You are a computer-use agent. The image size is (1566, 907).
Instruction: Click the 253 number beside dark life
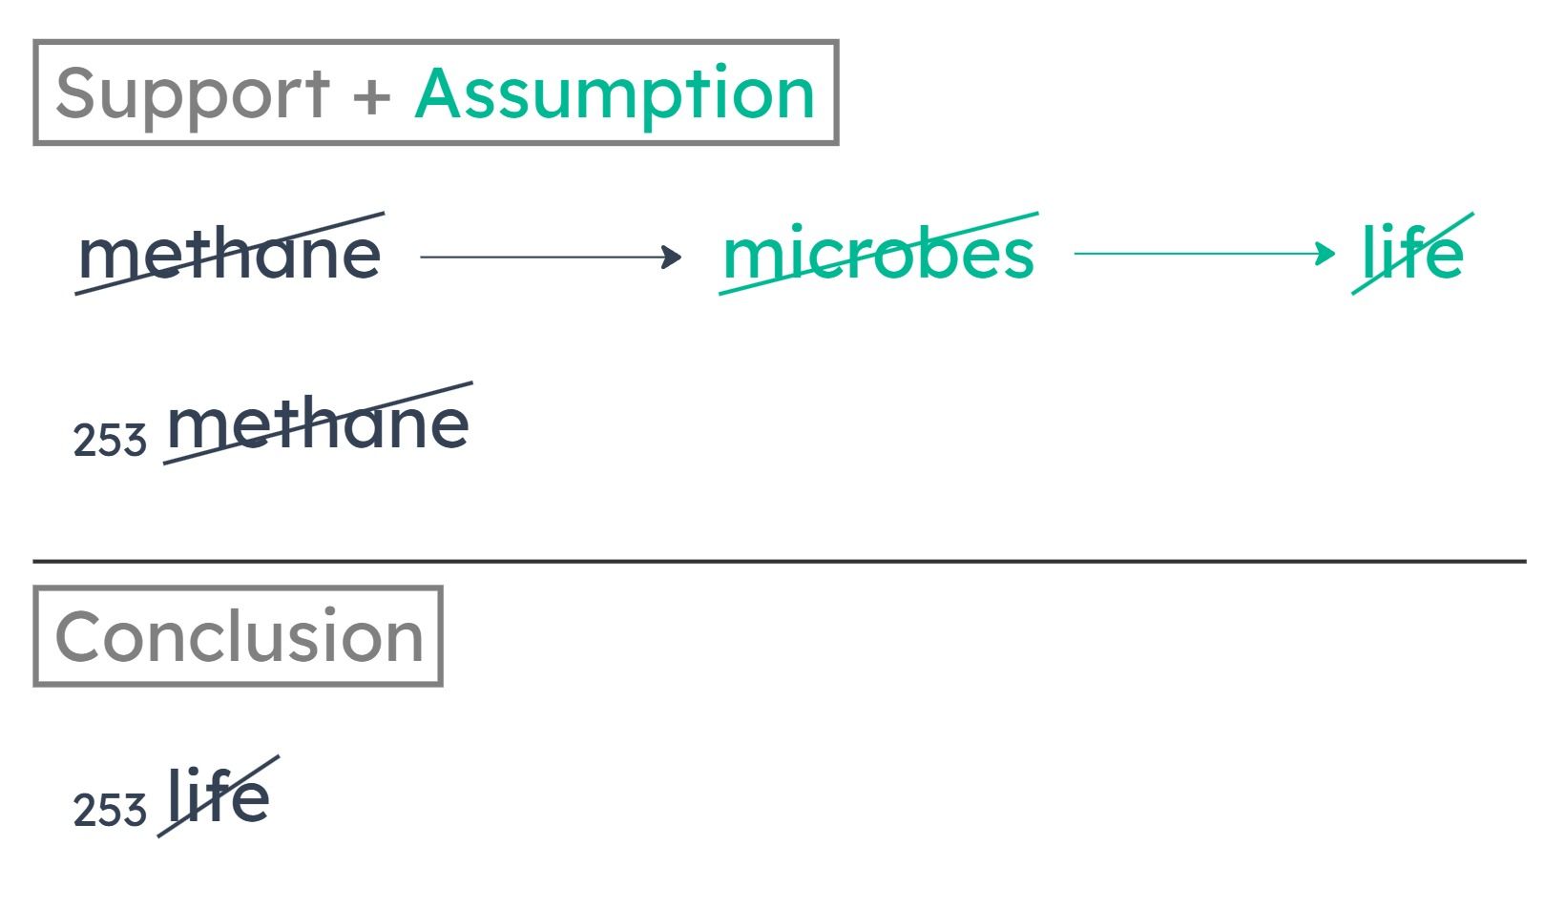(x=110, y=810)
